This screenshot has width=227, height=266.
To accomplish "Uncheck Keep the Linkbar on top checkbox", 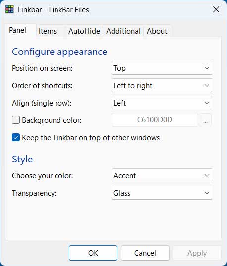I will (x=16, y=137).
